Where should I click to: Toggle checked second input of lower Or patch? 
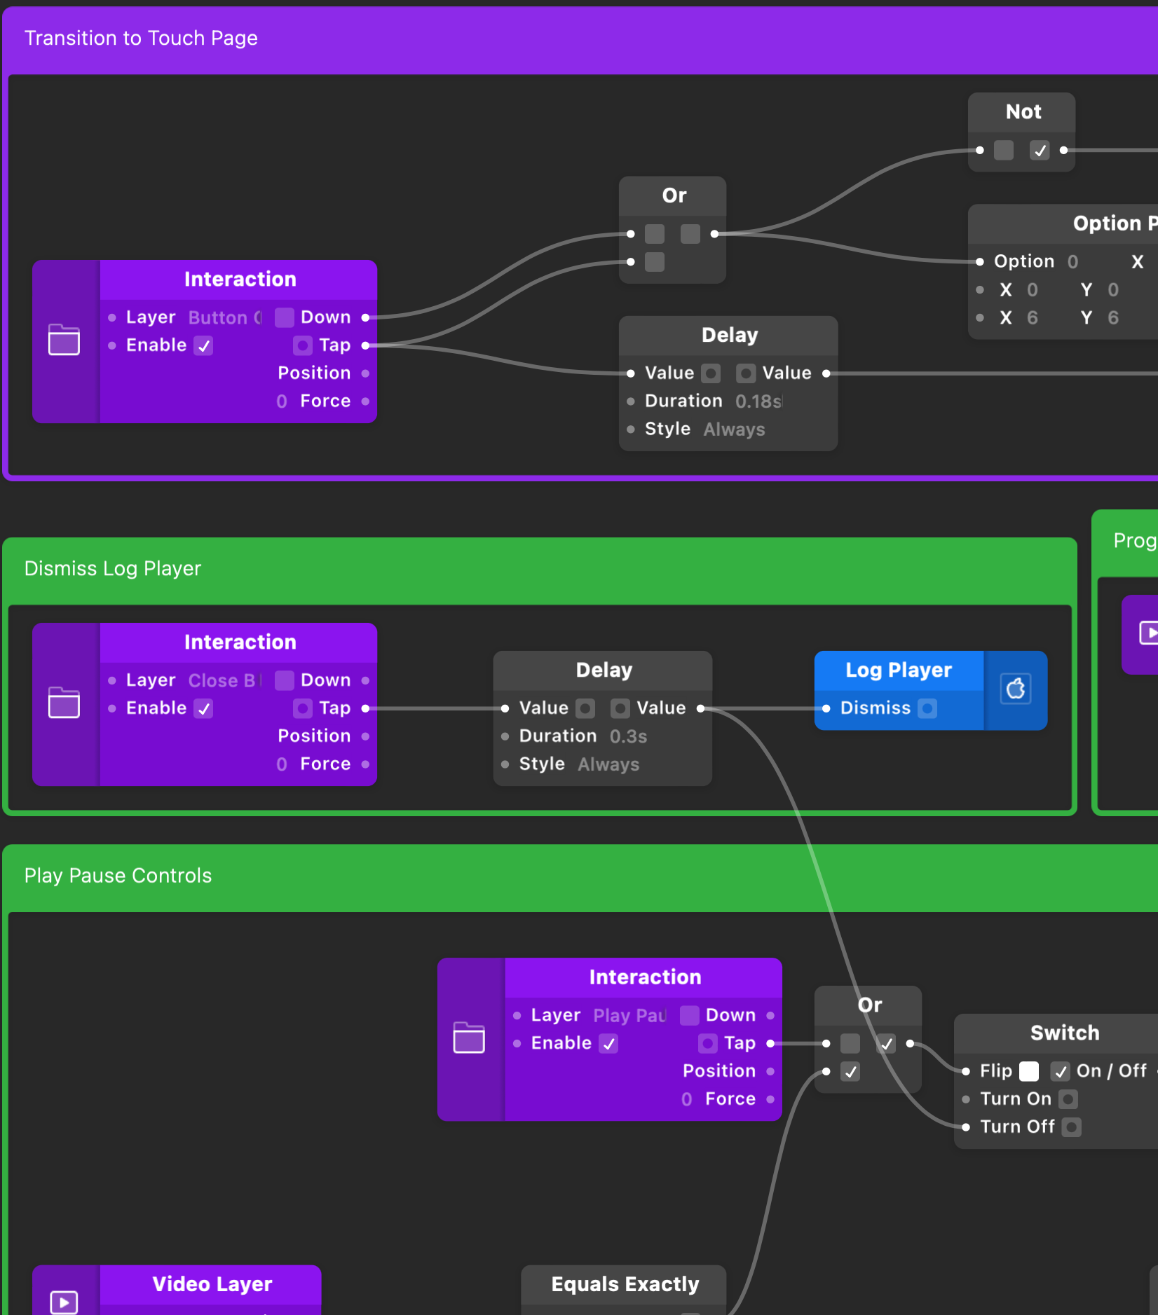click(850, 1072)
